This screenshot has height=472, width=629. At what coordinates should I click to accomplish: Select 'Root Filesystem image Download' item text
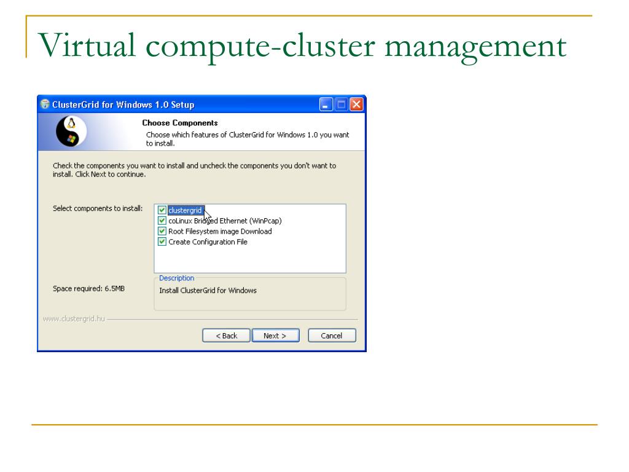(220, 231)
